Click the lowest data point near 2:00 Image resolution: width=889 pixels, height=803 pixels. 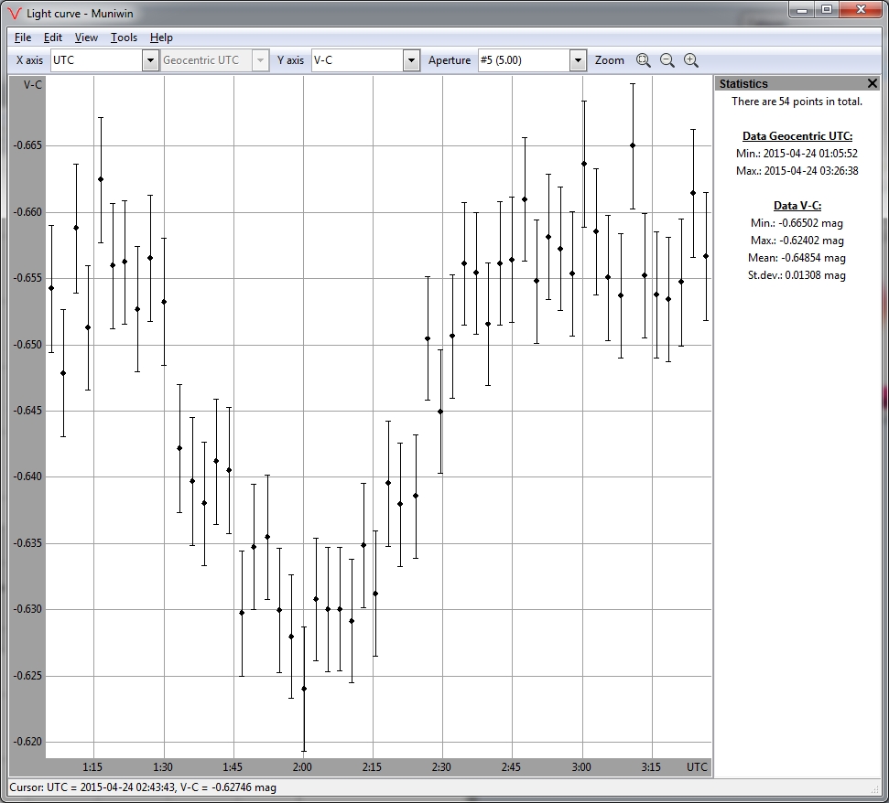(x=304, y=689)
